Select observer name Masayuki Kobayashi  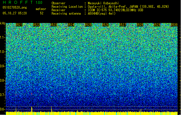(x=103, y=3)
